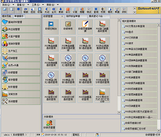The width and height of the screenshot is (161, 137).
Task: Select 决策支持 in module navigation
Action: (x=21, y=94)
